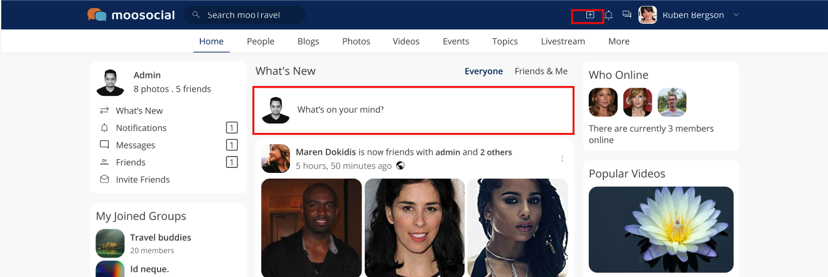Open the water lily popular video thumbnail

(x=661, y=229)
